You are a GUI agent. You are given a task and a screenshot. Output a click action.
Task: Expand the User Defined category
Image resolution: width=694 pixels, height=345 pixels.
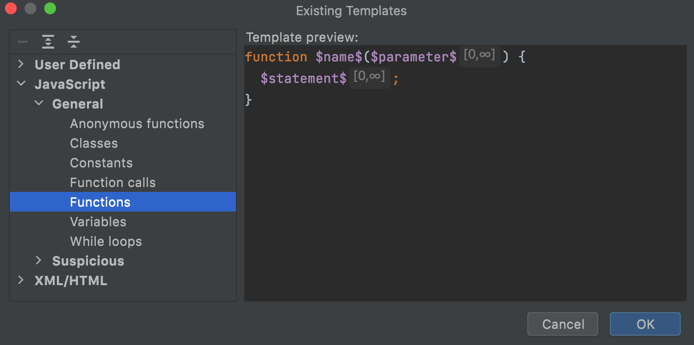[x=21, y=64]
